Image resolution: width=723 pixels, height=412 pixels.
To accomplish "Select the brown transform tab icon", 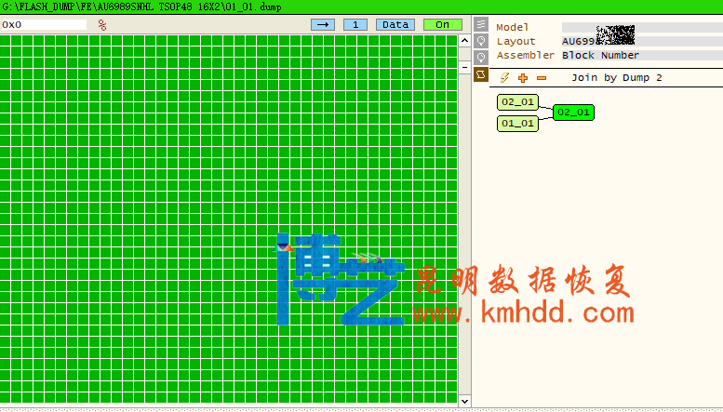I will (x=481, y=73).
